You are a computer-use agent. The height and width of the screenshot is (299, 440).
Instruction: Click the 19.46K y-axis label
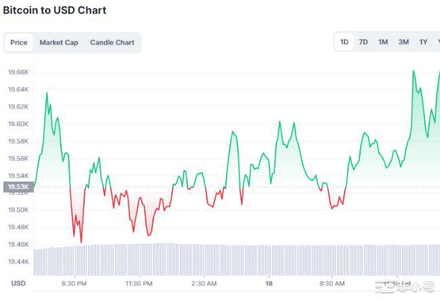[18, 245]
